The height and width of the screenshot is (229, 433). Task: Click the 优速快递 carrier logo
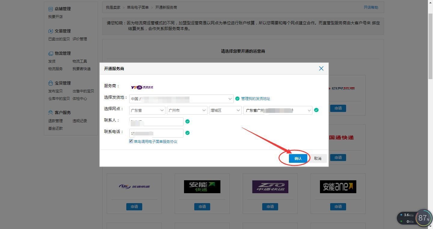tap(134, 187)
